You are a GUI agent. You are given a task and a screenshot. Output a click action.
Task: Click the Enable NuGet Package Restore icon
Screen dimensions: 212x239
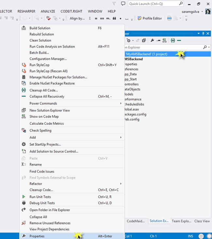click(x=23, y=83)
